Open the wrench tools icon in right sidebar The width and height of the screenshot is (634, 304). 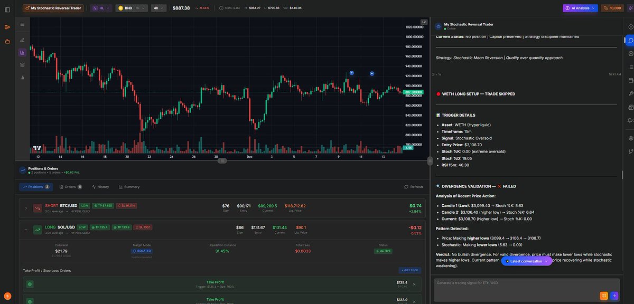click(630, 93)
